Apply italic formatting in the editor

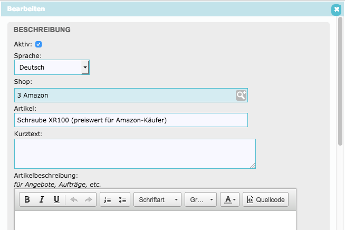(x=42, y=199)
